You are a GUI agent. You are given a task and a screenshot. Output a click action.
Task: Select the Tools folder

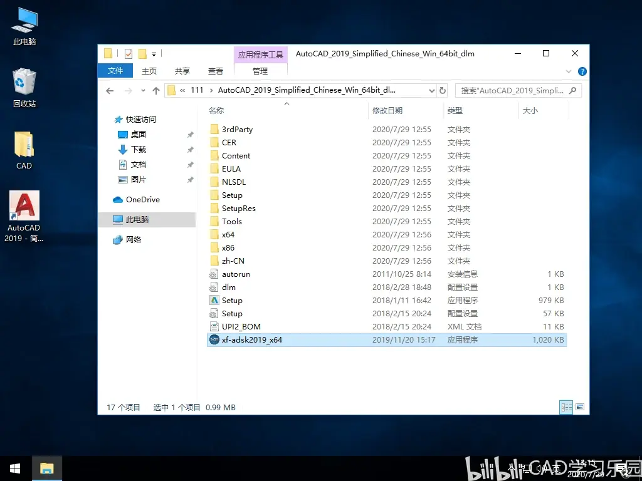(x=231, y=221)
